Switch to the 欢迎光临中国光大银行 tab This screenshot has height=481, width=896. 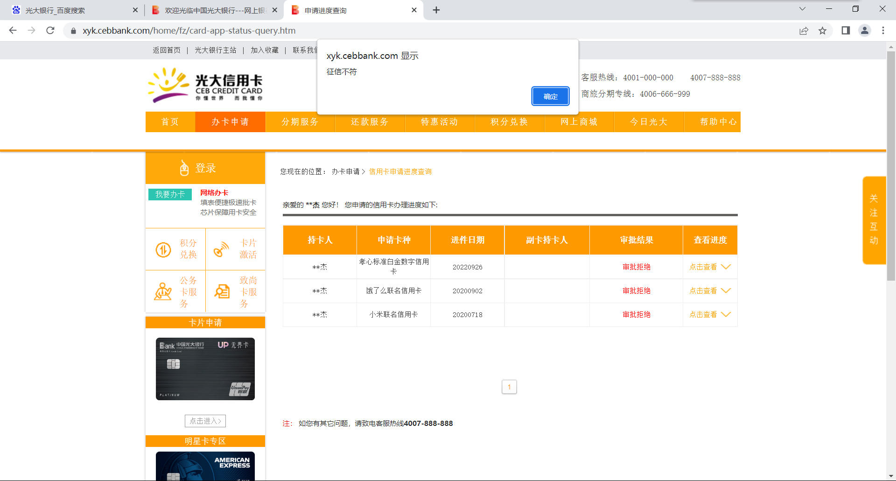pyautogui.click(x=215, y=10)
